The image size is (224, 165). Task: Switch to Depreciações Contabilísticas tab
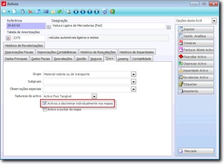coord(57,52)
